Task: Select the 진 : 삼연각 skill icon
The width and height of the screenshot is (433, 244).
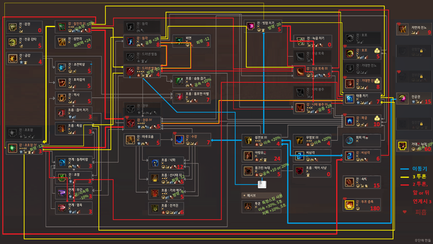Action: pos(61,42)
